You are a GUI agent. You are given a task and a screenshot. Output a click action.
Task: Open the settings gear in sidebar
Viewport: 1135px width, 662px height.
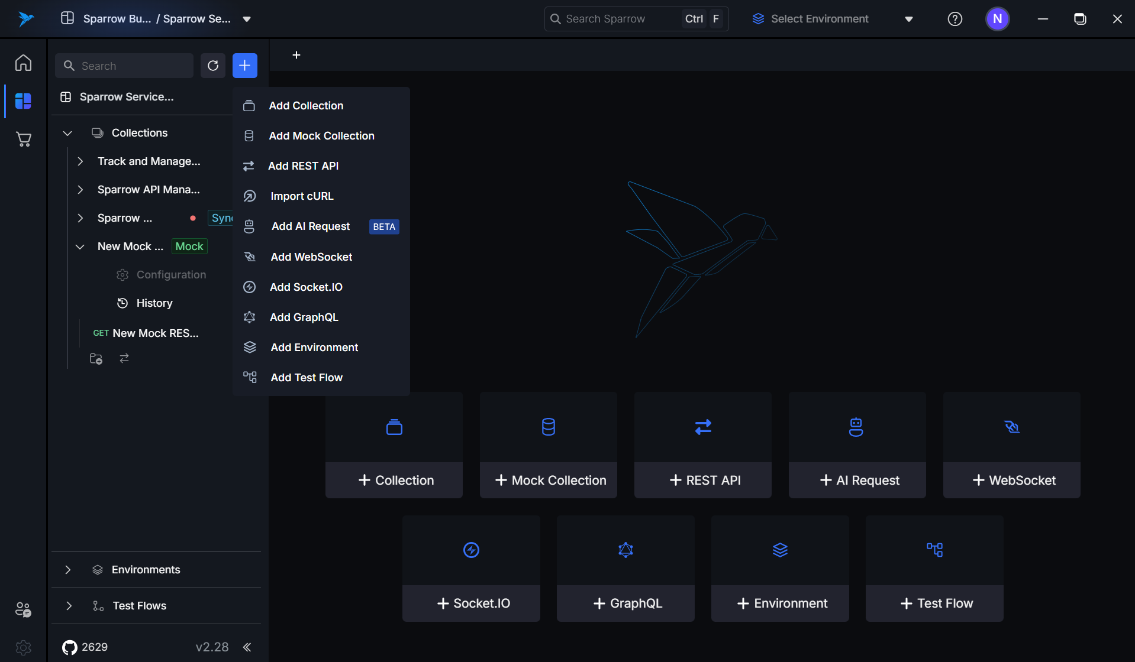tap(23, 647)
